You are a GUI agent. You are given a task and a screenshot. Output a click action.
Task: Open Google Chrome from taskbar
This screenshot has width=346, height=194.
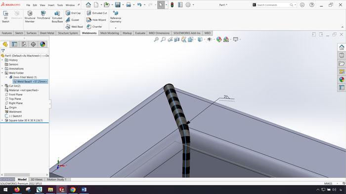pos(73,190)
